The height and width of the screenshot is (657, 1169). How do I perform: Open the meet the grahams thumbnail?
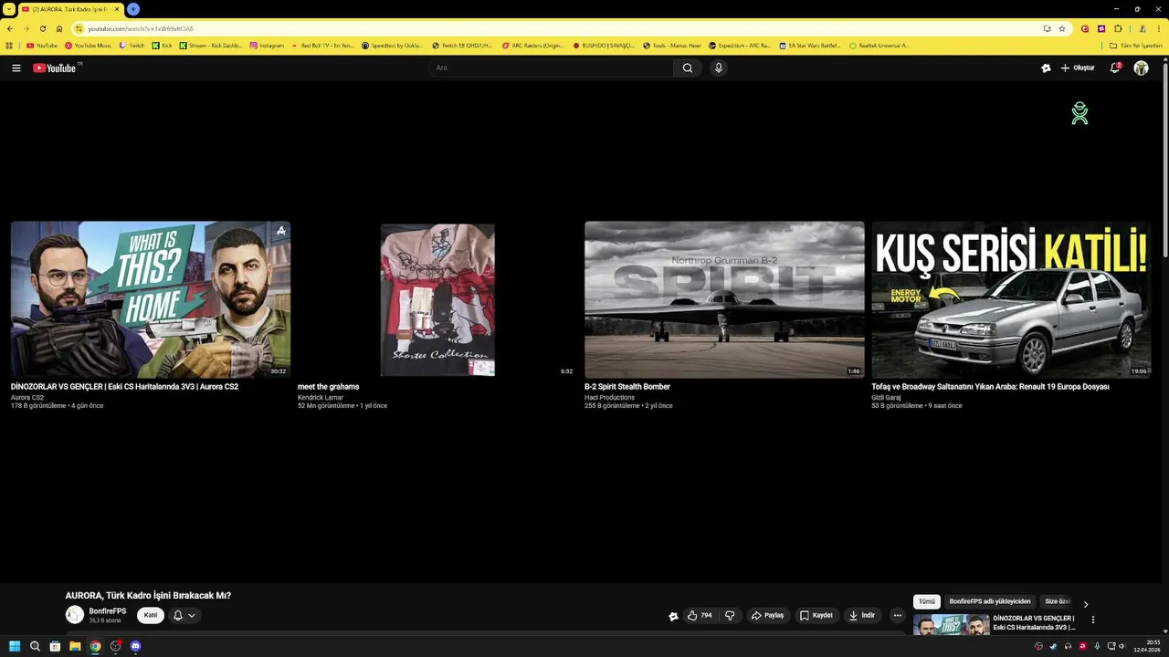437,299
